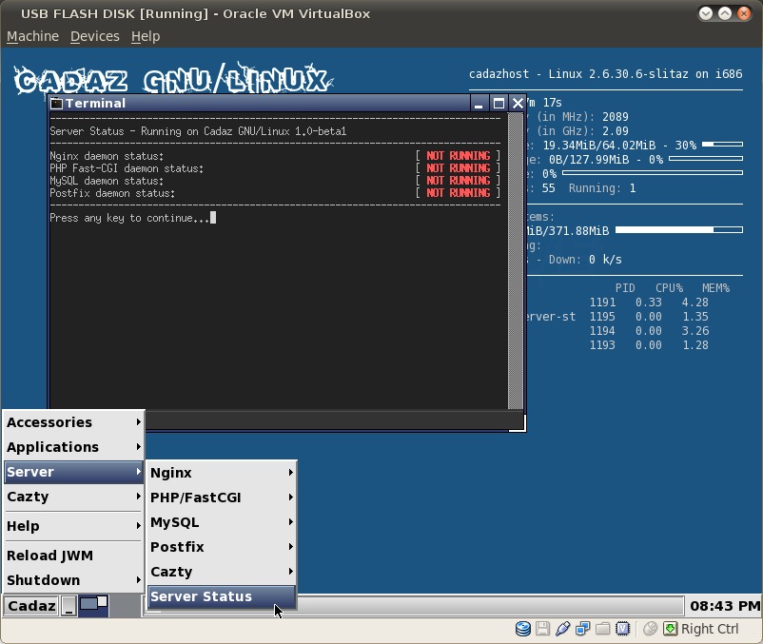Viewport: 763px width, 644px height.
Task: Click the network adapters status icon
Action: click(582, 629)
